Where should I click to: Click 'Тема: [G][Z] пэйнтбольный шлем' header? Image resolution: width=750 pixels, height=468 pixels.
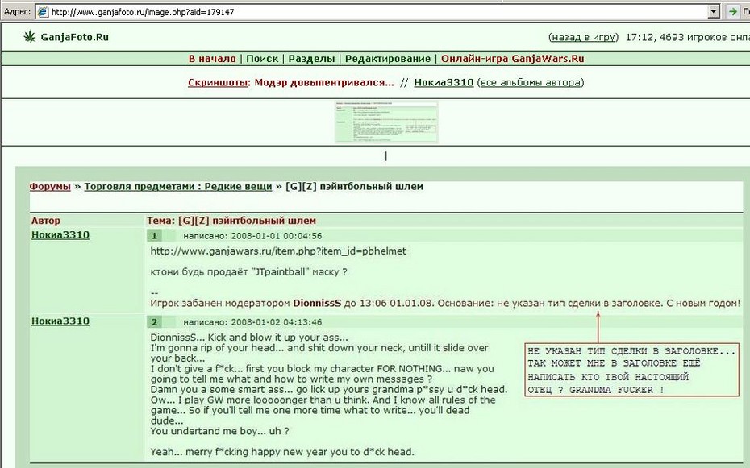231,221
